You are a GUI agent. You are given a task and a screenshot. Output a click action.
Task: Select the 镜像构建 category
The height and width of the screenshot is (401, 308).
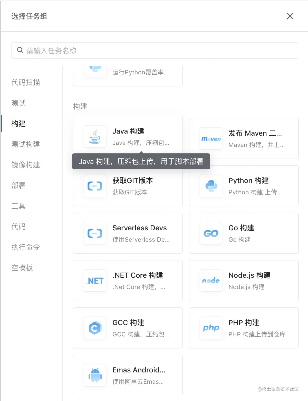tap(25, 165)
